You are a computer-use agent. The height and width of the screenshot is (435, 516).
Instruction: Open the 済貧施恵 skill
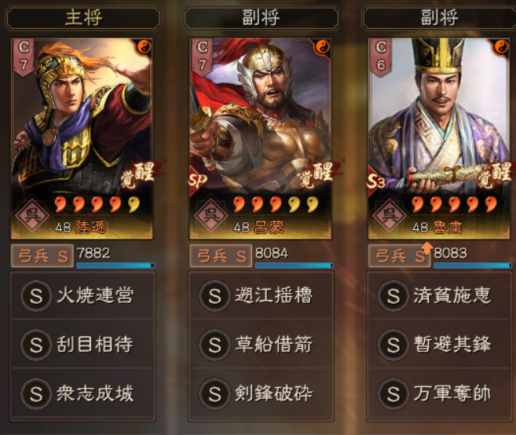click(440, 295)
